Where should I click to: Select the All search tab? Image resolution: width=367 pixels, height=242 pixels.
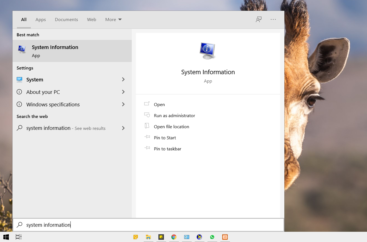coord(24,19)
